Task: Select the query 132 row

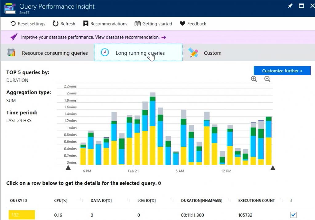Action: 123,215
